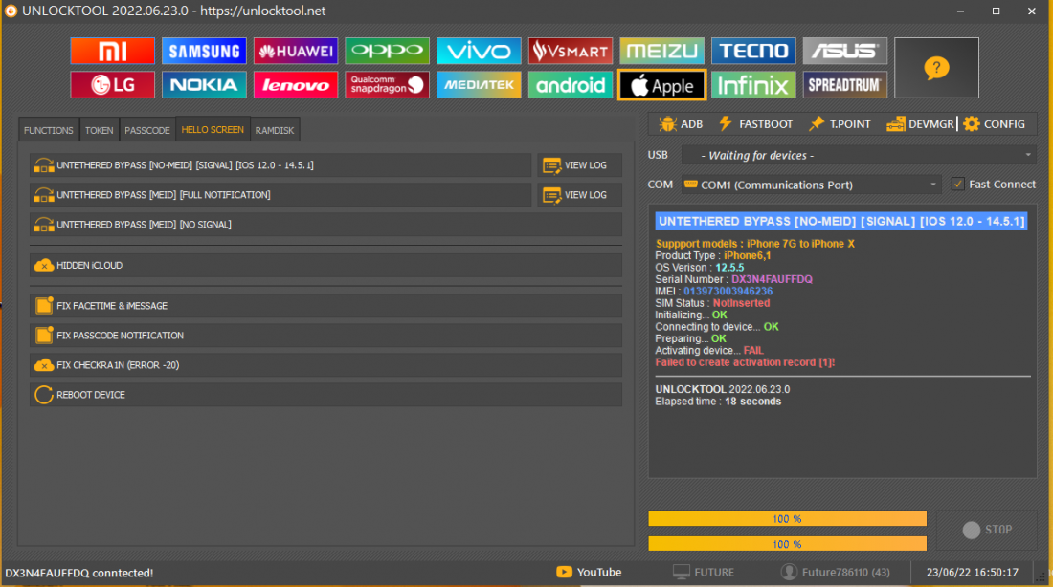This screenshot has width=1053, height=587.
Task: View log for No-MEID Signal bypass
Action: (x=579, y=165)
